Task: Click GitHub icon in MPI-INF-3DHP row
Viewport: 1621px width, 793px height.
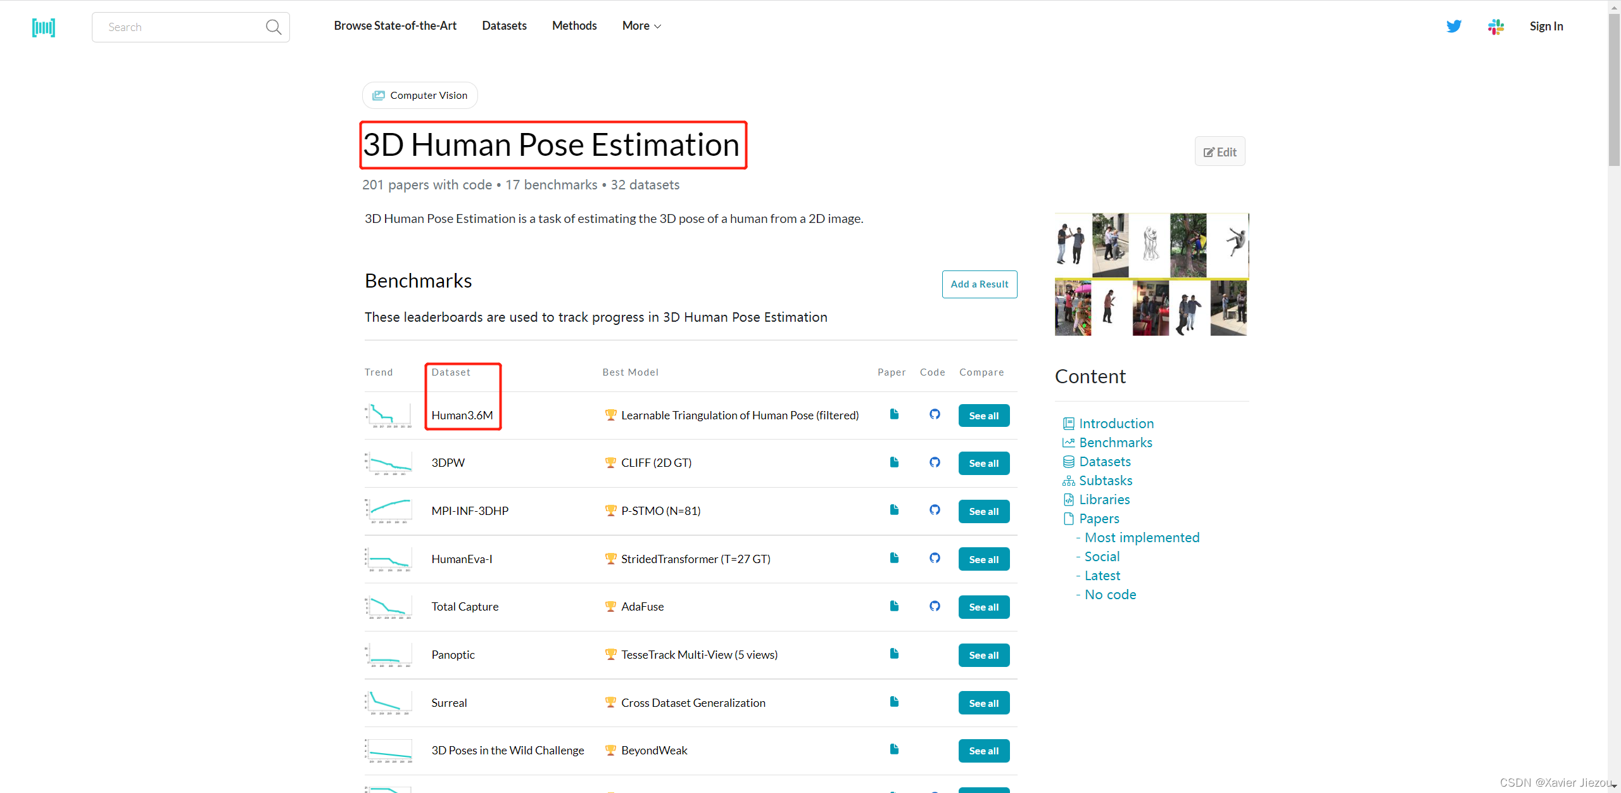Action: click(935, 510)
